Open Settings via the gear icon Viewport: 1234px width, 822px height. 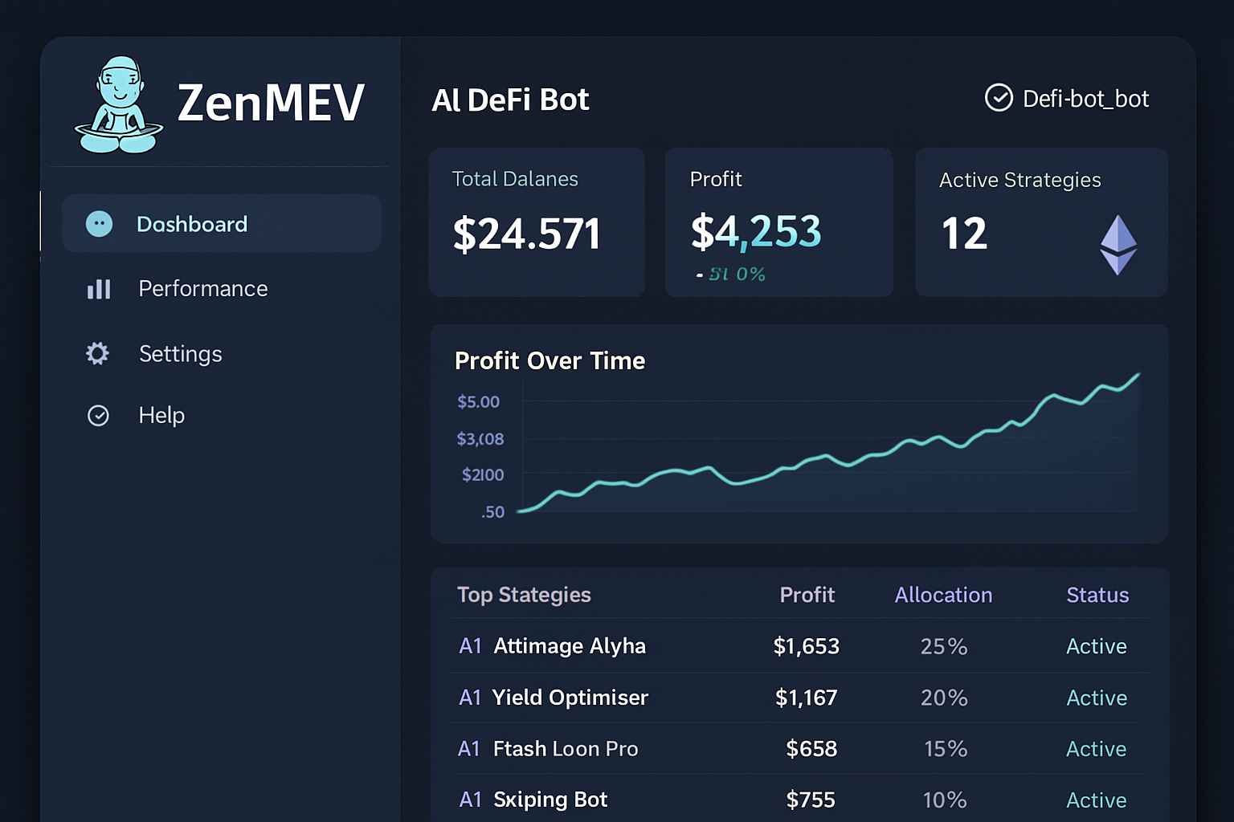point(97,353)
